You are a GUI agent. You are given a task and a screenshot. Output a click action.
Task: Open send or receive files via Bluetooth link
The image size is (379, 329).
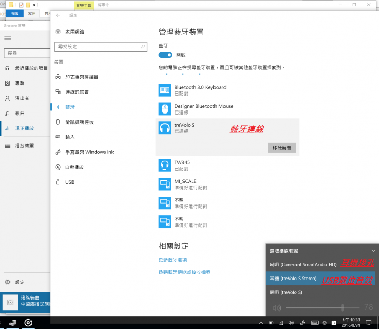click(185, 272)
